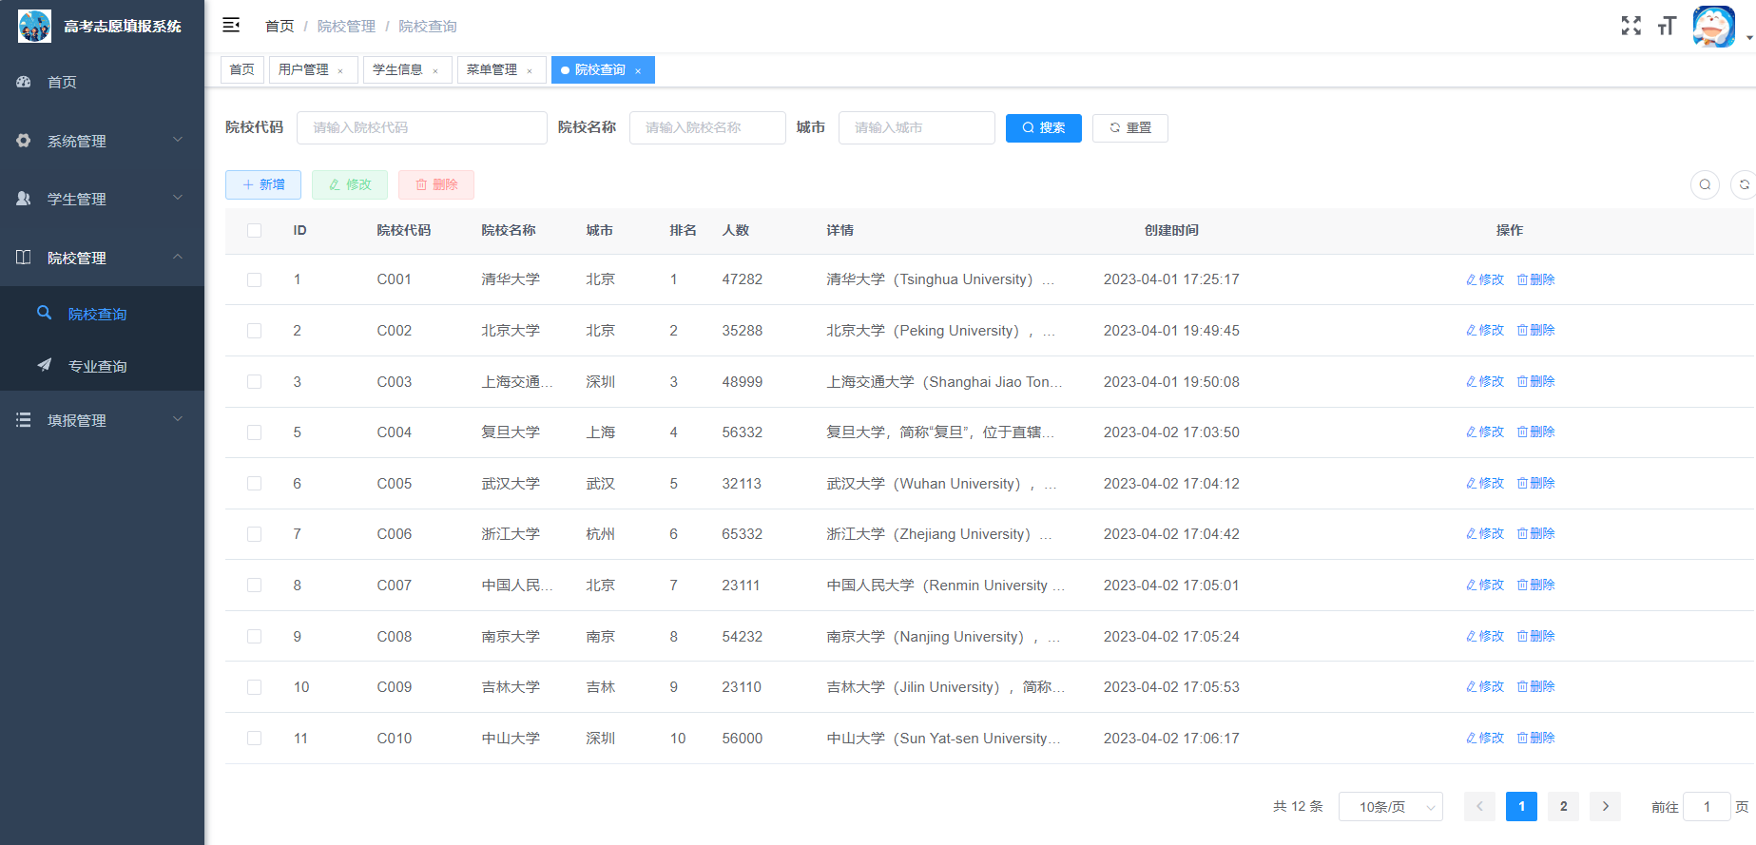Screen dimensions: 1756x845
Task: Check the row for 武汉大学
Action: pos(254,483)
